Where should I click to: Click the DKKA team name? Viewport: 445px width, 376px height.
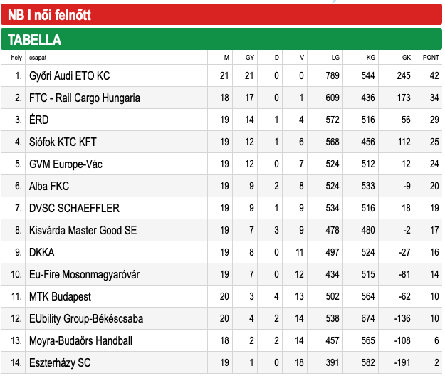42,252
